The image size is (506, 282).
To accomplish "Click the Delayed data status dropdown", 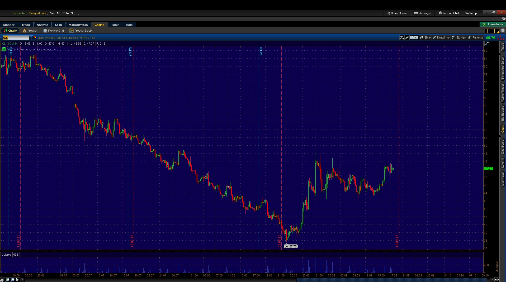I will 38,13.
